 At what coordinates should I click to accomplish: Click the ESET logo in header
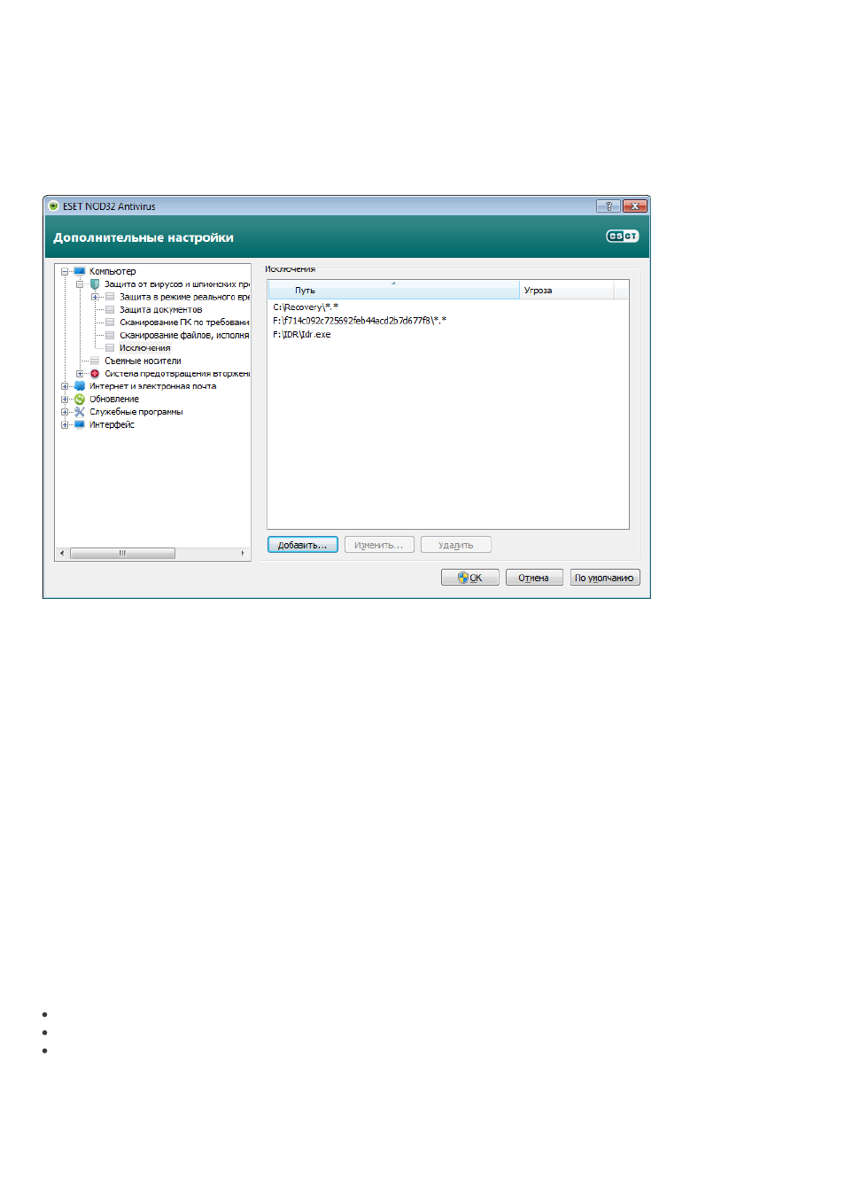622,236
